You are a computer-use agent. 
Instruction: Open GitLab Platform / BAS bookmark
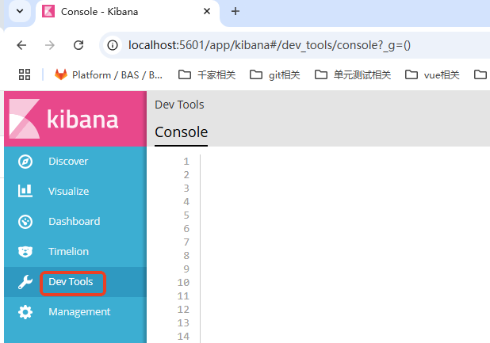tap(108, 75)
